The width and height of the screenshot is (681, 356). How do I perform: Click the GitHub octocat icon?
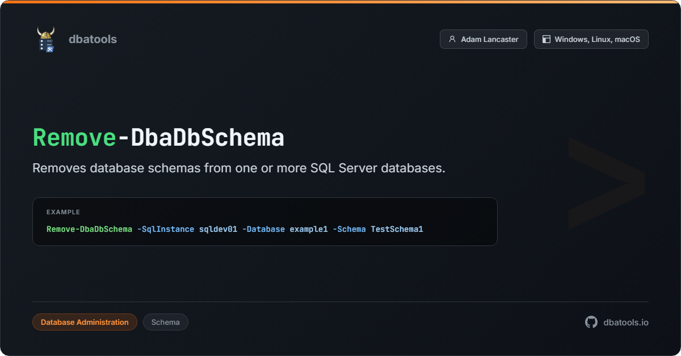591,322
